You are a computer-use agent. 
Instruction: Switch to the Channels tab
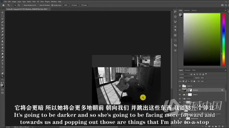point(187,70)
